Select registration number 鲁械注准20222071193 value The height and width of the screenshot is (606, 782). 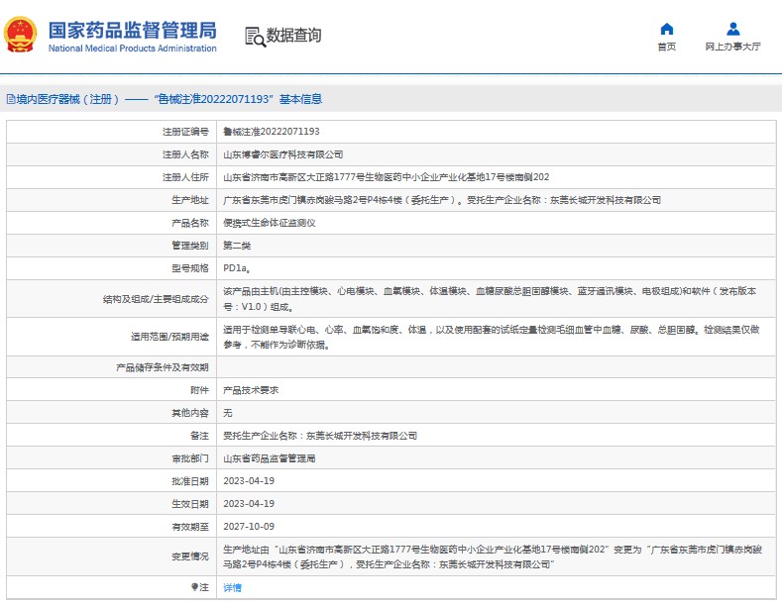[x=272, y=132]
